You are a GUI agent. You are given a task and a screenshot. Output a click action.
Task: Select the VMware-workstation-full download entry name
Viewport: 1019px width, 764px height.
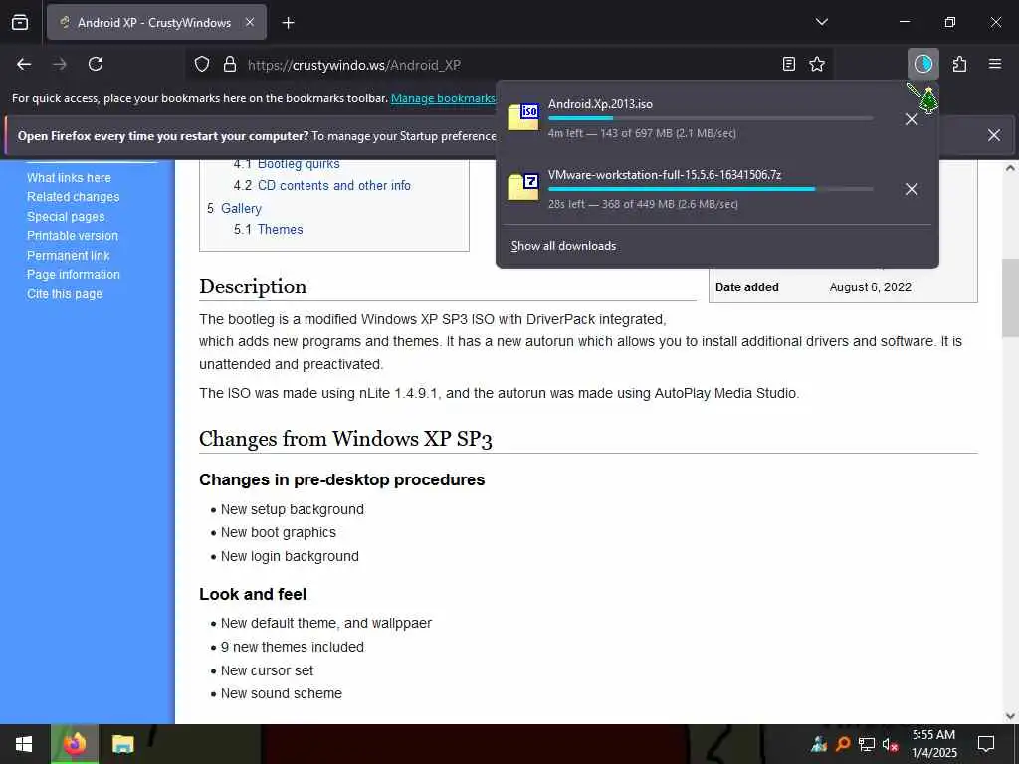pos(665,175)
